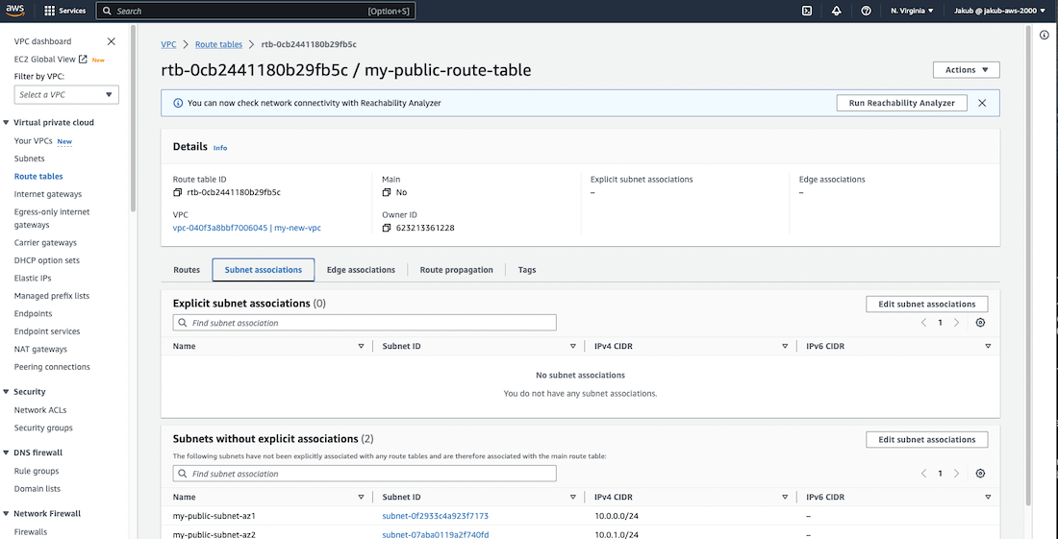1058x539 pixels.
Task: Open AWS CloudShell icon in top bar
Action: (807, 11)
